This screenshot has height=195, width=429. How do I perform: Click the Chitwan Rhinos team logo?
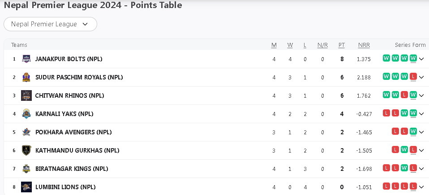coord(26,95)
